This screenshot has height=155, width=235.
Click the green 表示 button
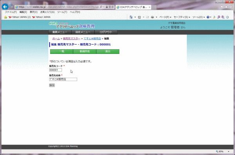108,52
